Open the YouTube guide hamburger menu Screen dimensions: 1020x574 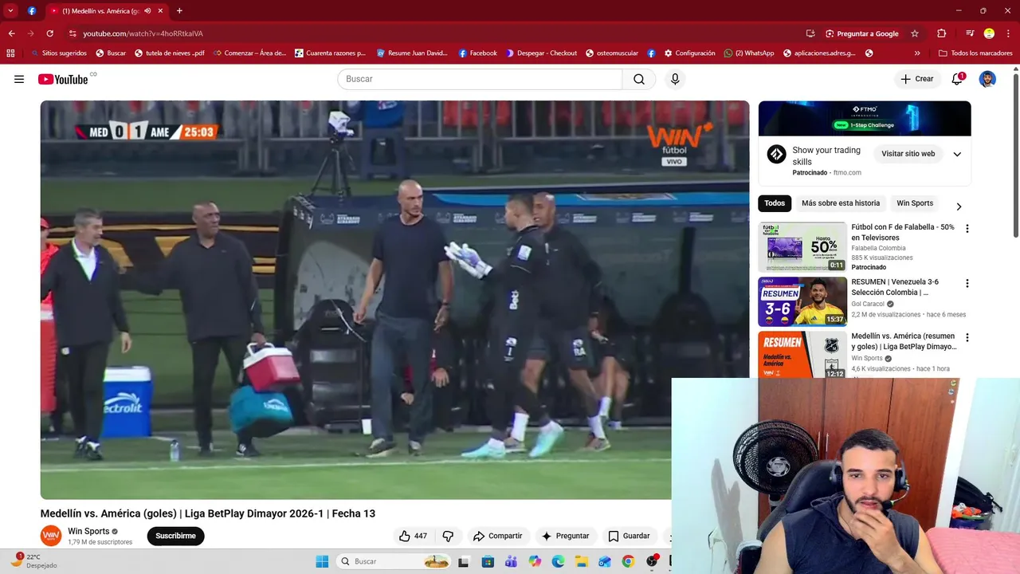[x=19, y=79]
